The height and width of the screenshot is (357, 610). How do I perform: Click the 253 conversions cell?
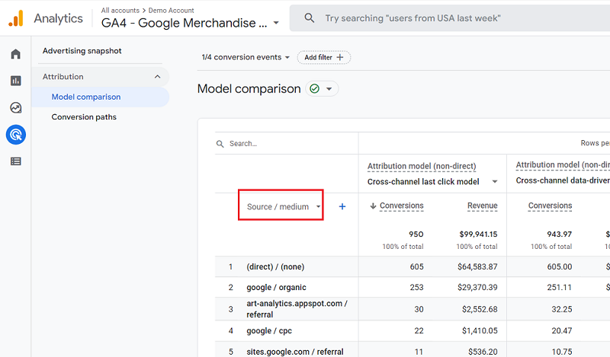click(416, 288)
